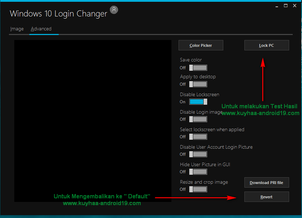This screenshot has width=302, height=218.
Task: Turn on Resize and crop image switch
Action: (x=198, y=189)
